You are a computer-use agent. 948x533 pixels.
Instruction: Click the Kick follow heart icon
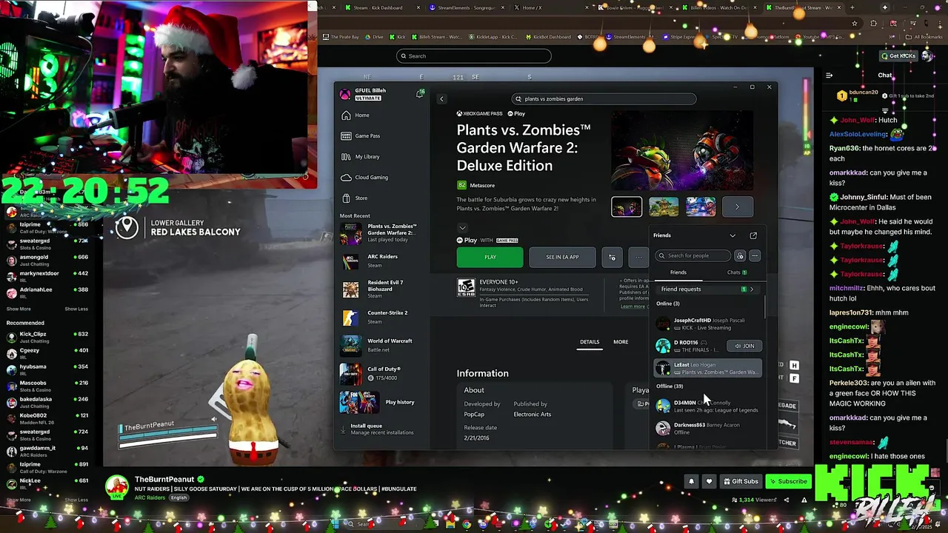click(709, 481)
